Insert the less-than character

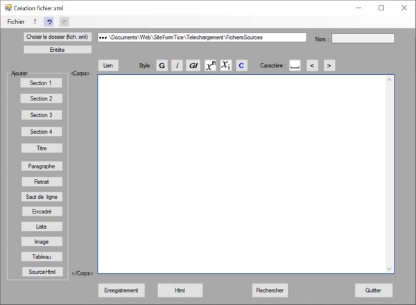point(312,66)
